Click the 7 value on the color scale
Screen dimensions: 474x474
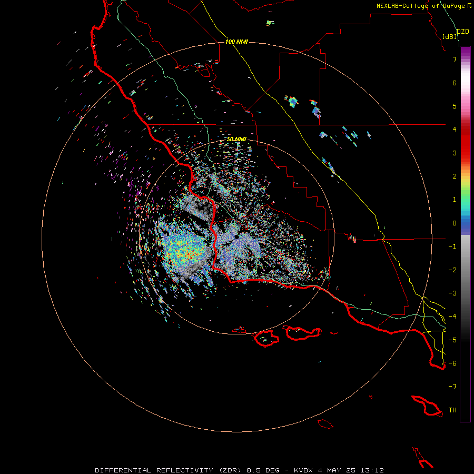(455, 59)
